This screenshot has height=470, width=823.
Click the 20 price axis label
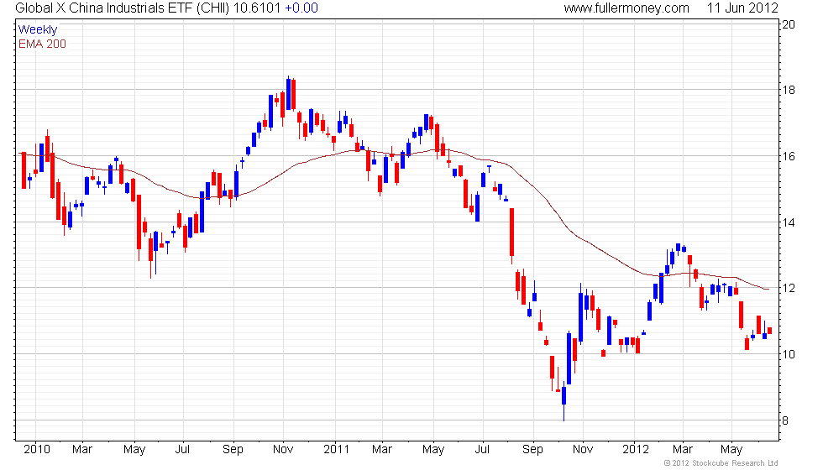[x=789, y=24]
